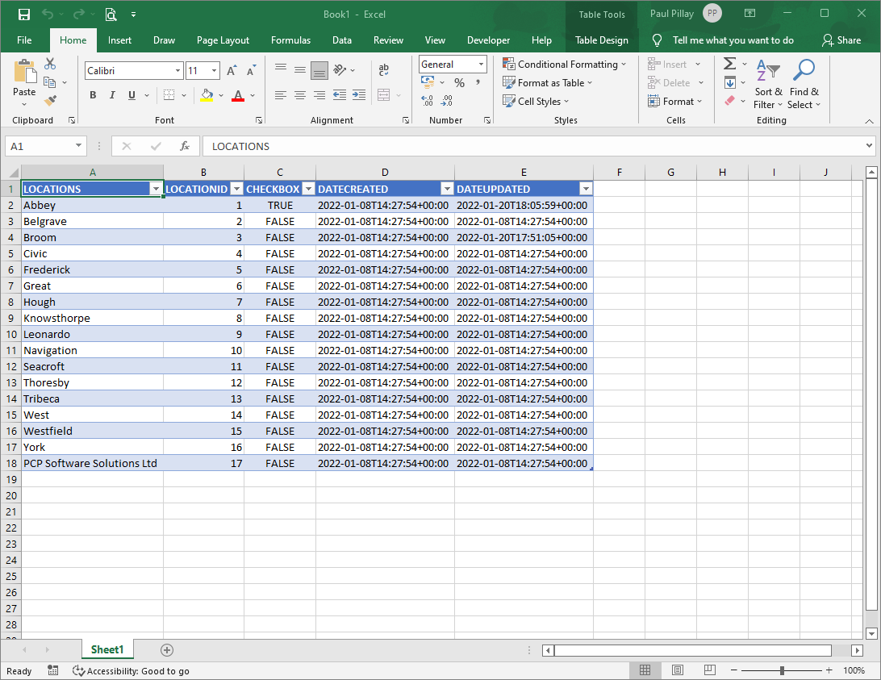Toggle Italic formatting
881x680 pixels.
click(112, 95)
